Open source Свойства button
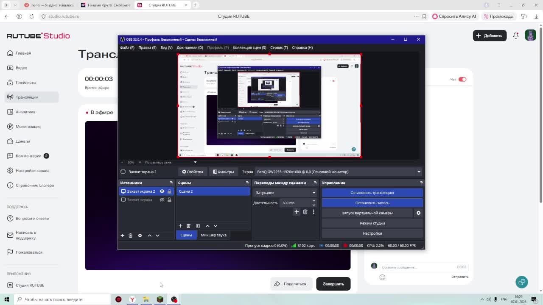Viewport: 543px width, 305px height. (193, 172)
